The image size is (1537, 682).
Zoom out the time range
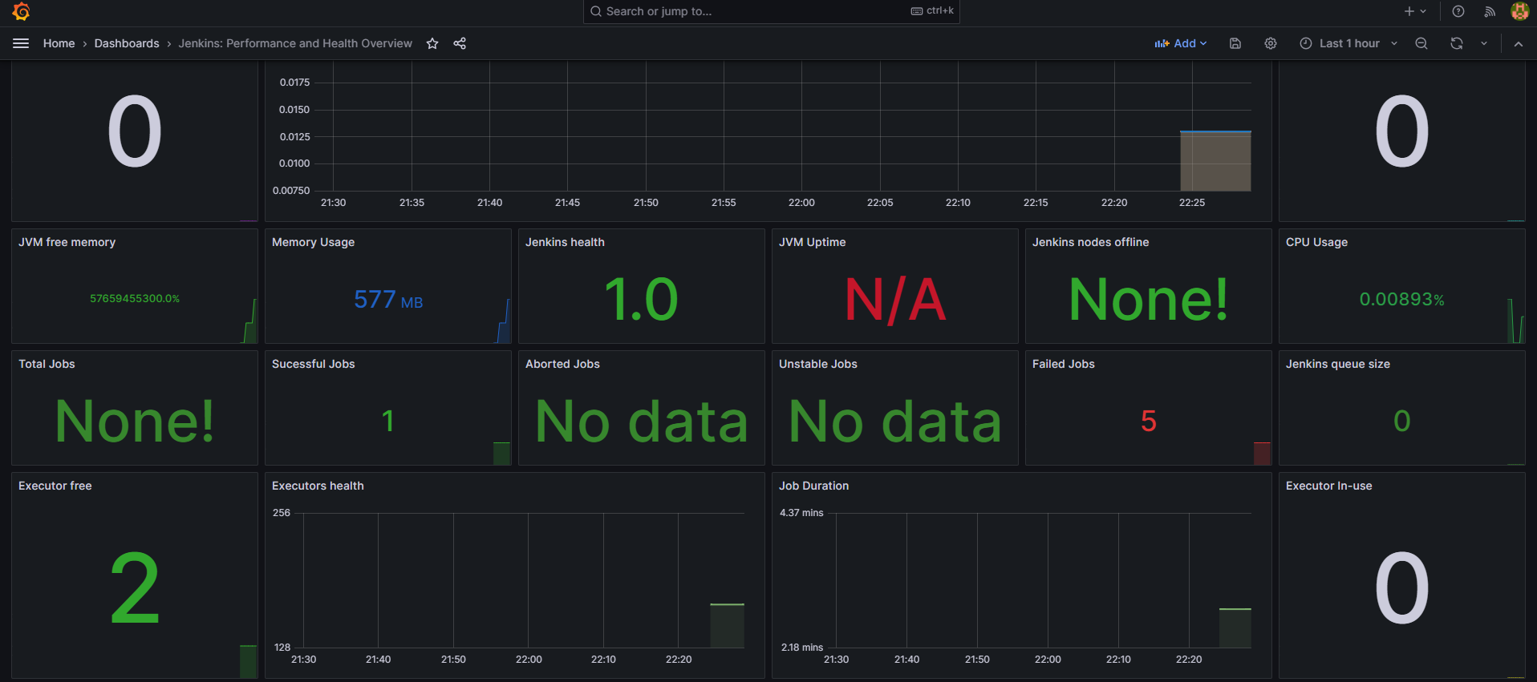click(x=1421, y=43)
